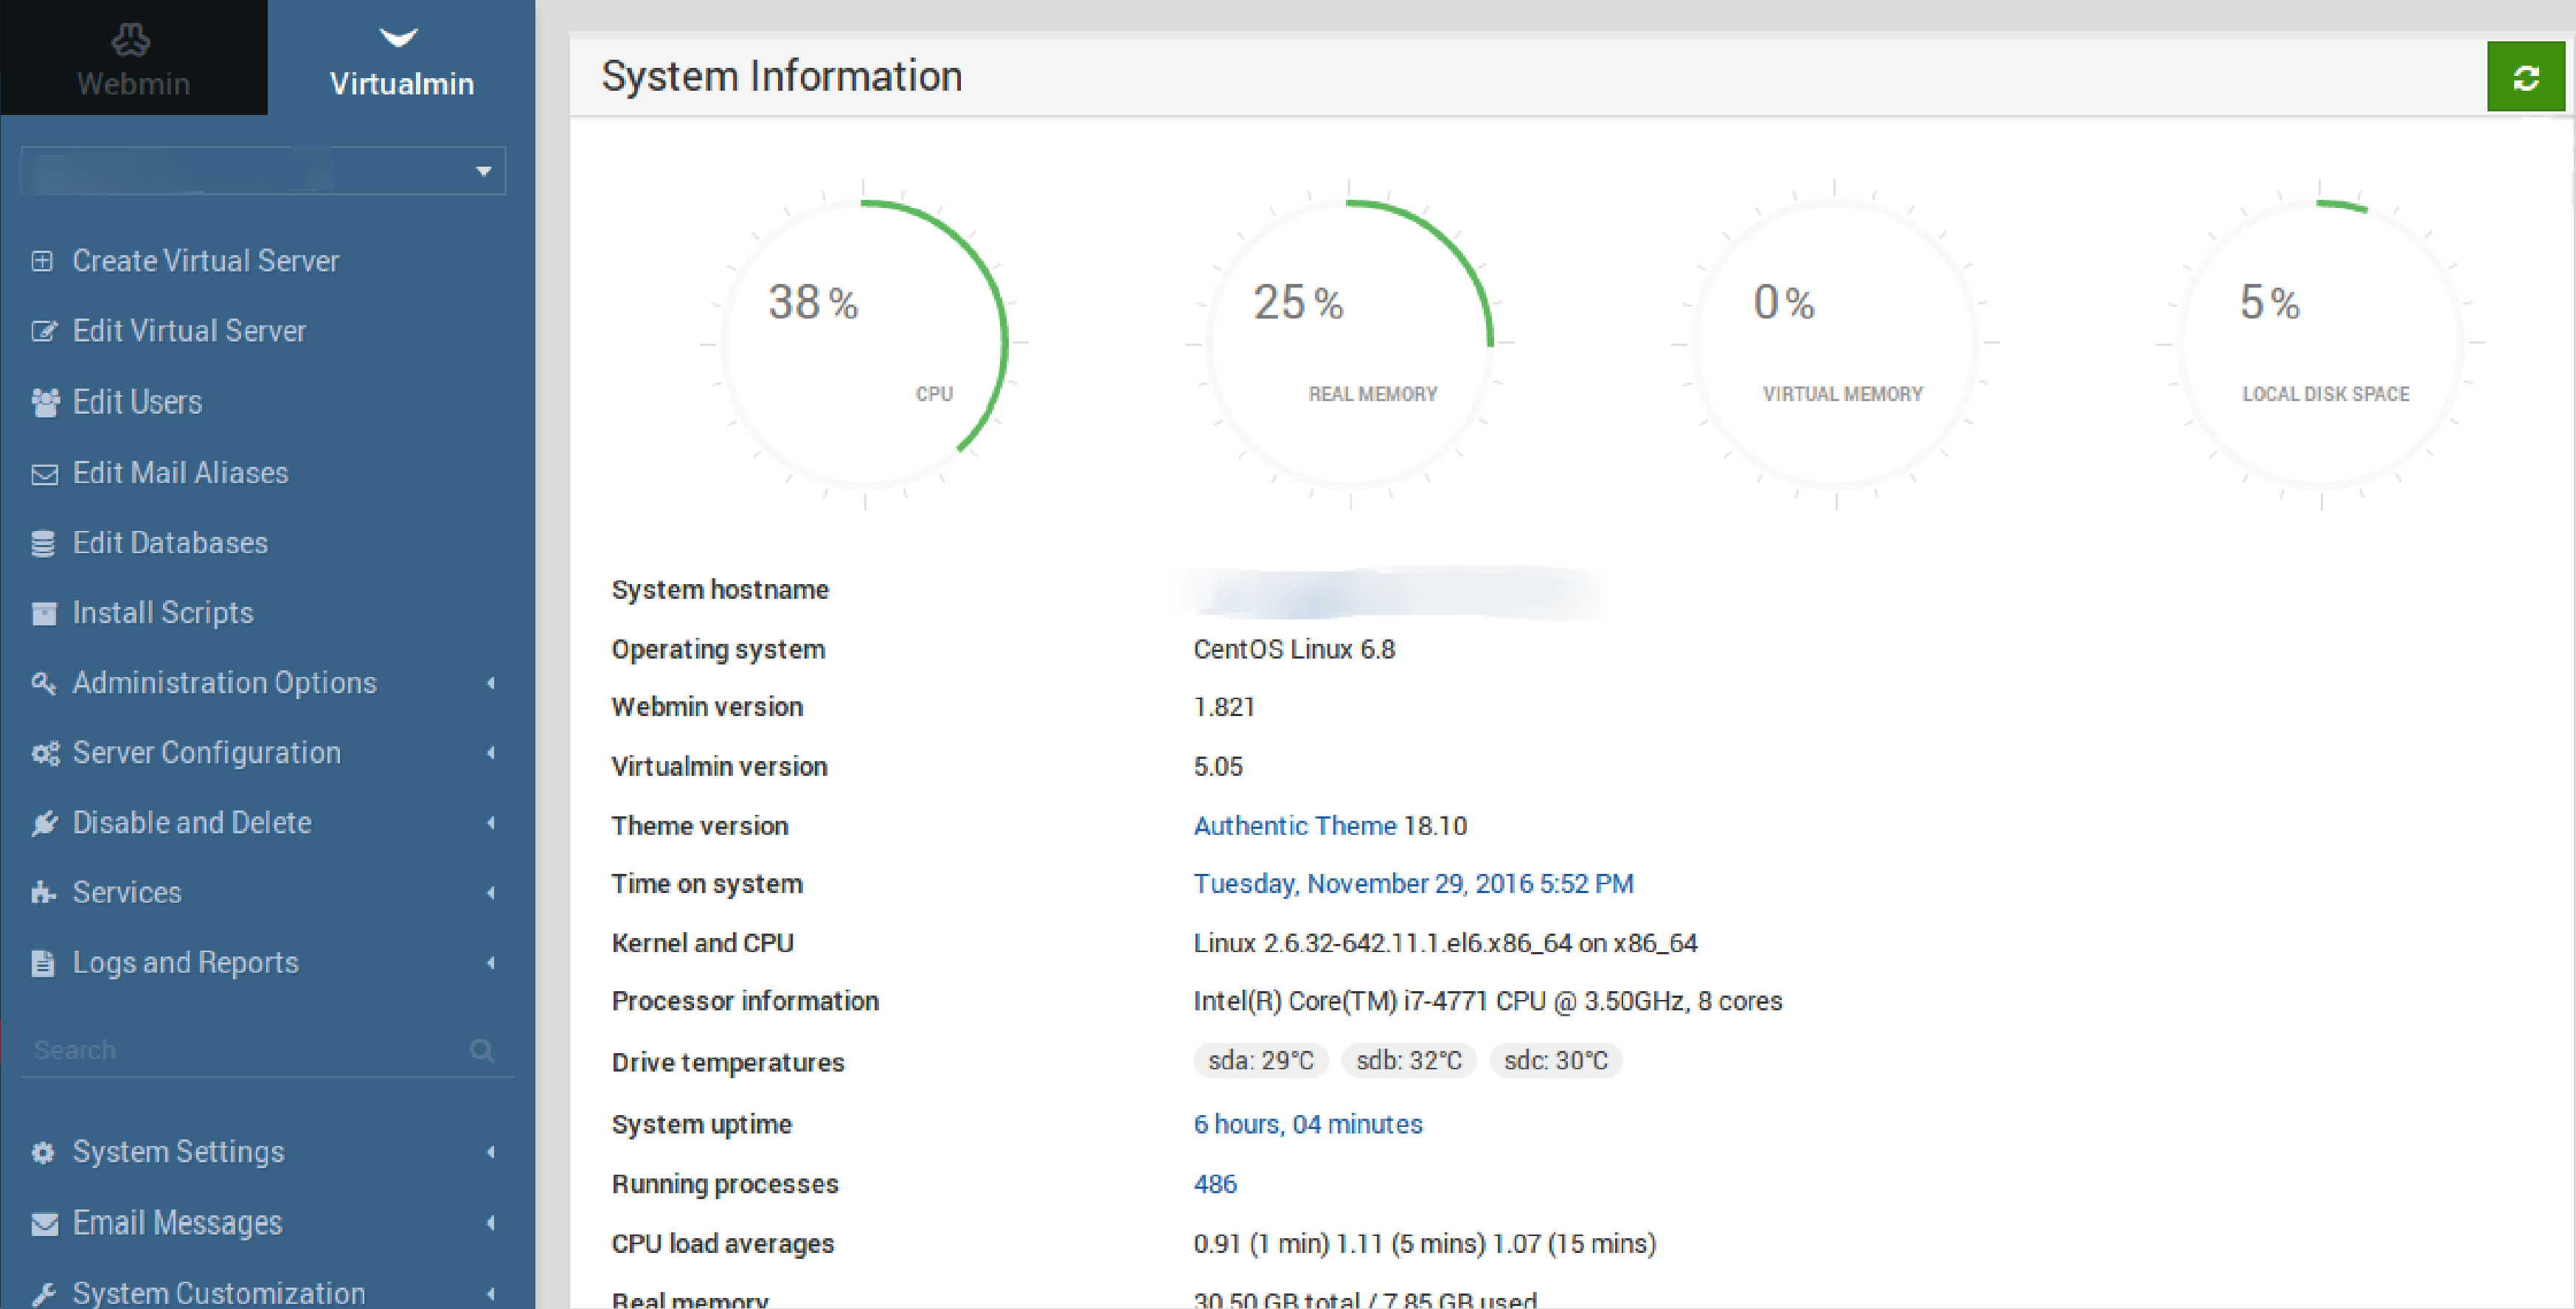Click the box icon beside Install Scripts
The height and width of the screenshot is (1309, 2576).
pyautogui.click(x=44, y=613)
